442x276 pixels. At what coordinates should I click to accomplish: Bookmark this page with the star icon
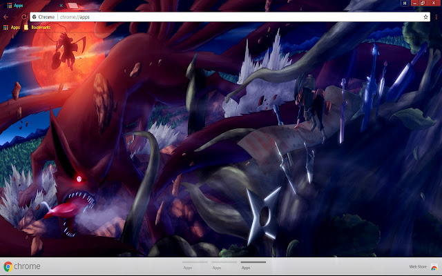pyautogui.click(x=425, y=17)
